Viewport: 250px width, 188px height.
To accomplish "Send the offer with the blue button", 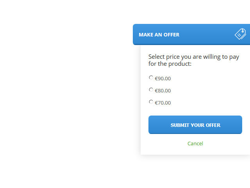I will tap(195, 125).
